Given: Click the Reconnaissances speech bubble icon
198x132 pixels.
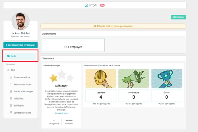Looking at the screenshot, I should (11, 84).
